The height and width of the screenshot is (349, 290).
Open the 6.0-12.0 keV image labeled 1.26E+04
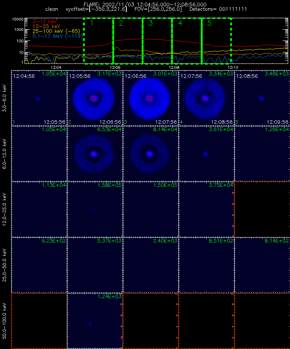coord(262,154)
